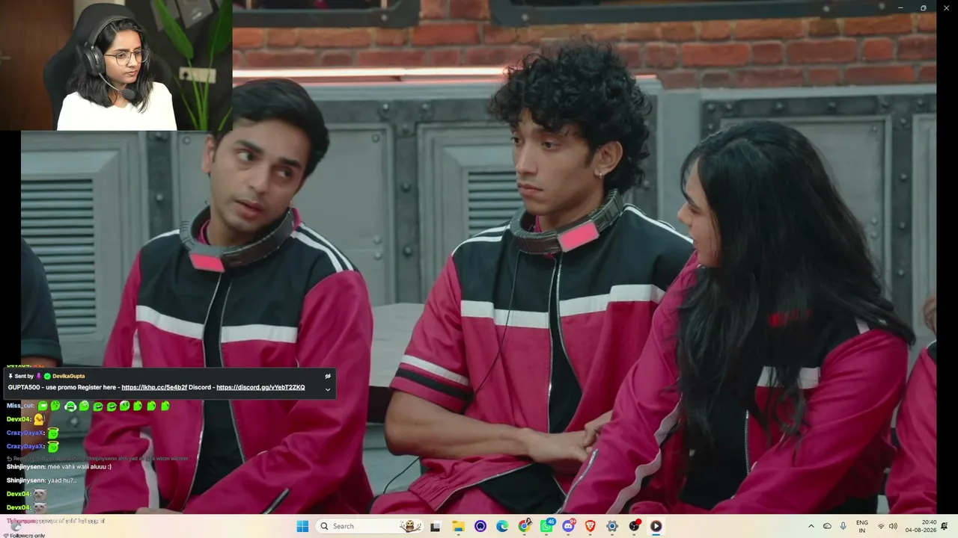The height and width of the screenshot is (538, 958).
Task: Click the DevikaGupta username in pinned message
Action: (x=69, y=376)
